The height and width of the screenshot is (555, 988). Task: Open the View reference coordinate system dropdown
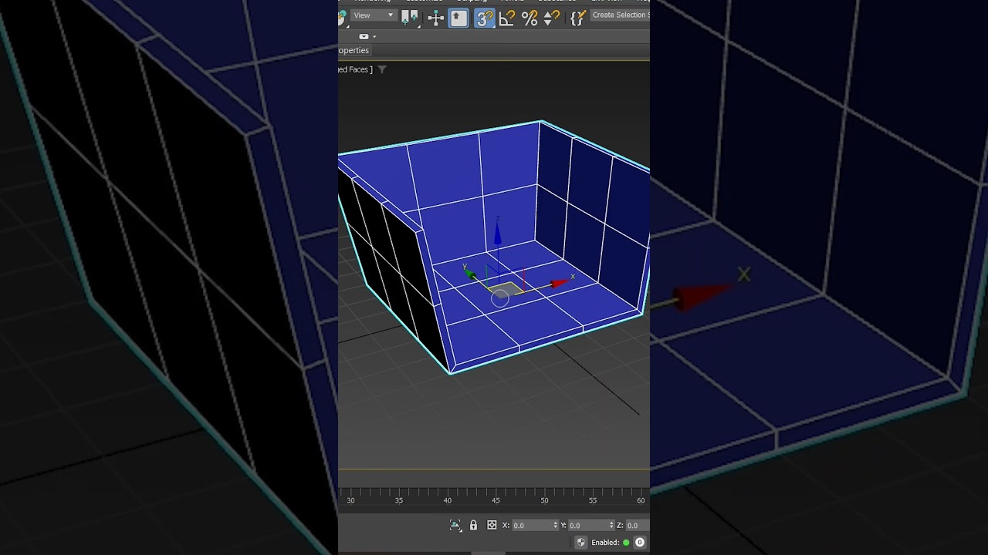click(373, 15)
